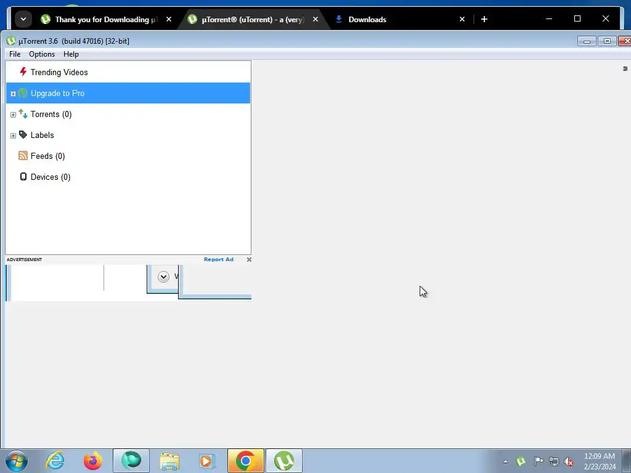Click the Report Ad link
Screen dimensions: 631x473
pos(219,259)
